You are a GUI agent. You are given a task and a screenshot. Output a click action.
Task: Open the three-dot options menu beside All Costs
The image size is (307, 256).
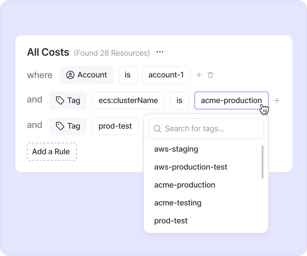coord(160,52)
